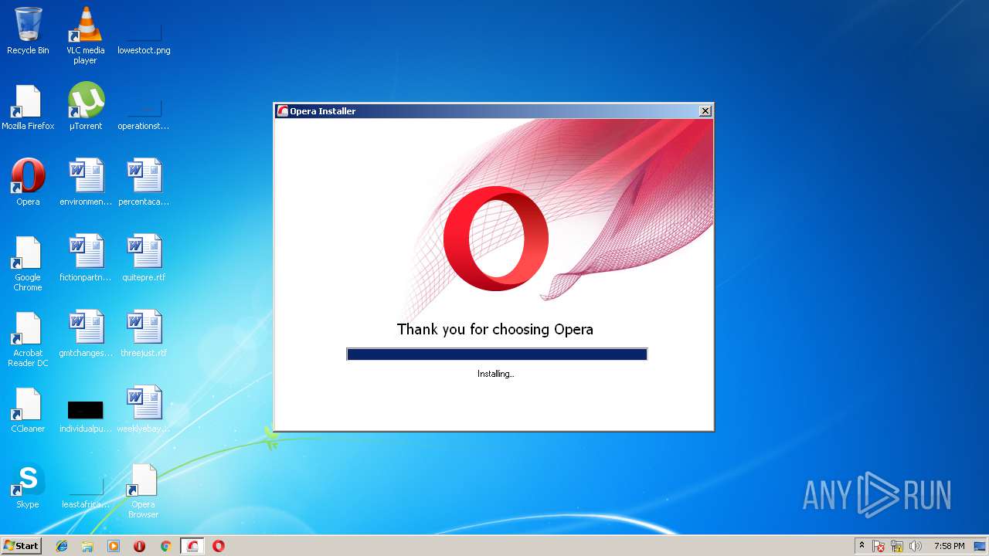Select the gmtchanges... Word document
This screenshot has width=989, height=556.
[x=86, y=334]
